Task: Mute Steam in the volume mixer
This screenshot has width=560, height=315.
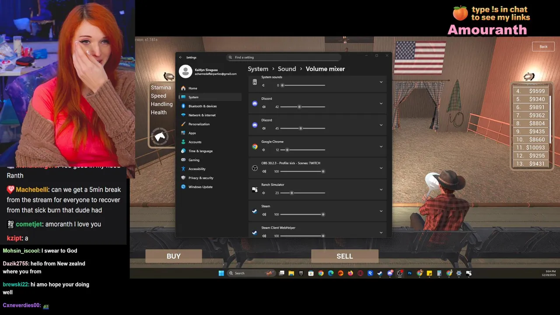Action: click(264, 214)
